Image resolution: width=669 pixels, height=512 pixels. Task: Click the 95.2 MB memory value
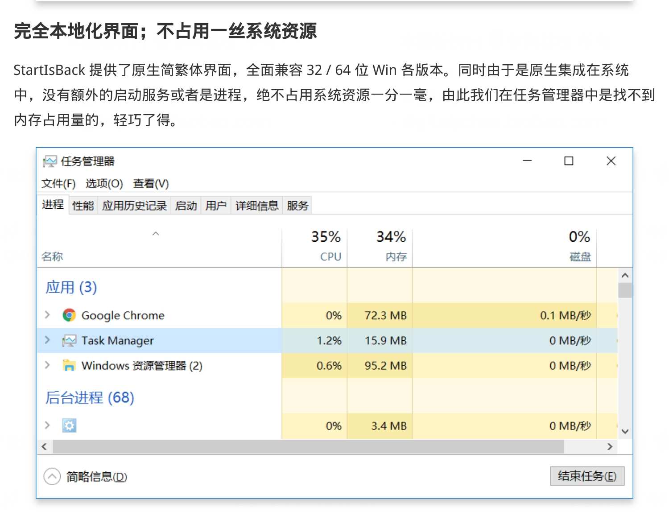[x=385, y=366]
